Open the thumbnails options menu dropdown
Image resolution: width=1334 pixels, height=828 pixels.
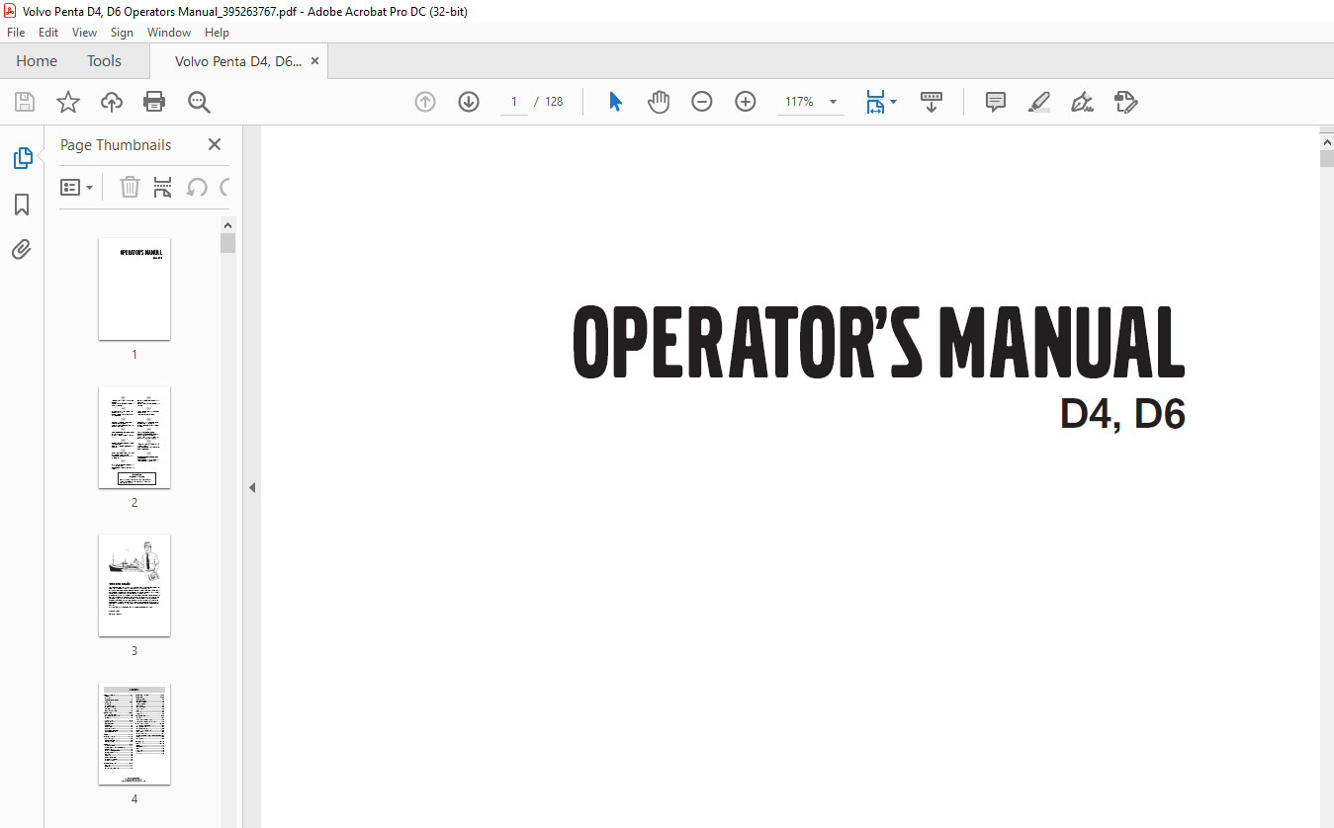pyautogui.click(x=76, y=187)
